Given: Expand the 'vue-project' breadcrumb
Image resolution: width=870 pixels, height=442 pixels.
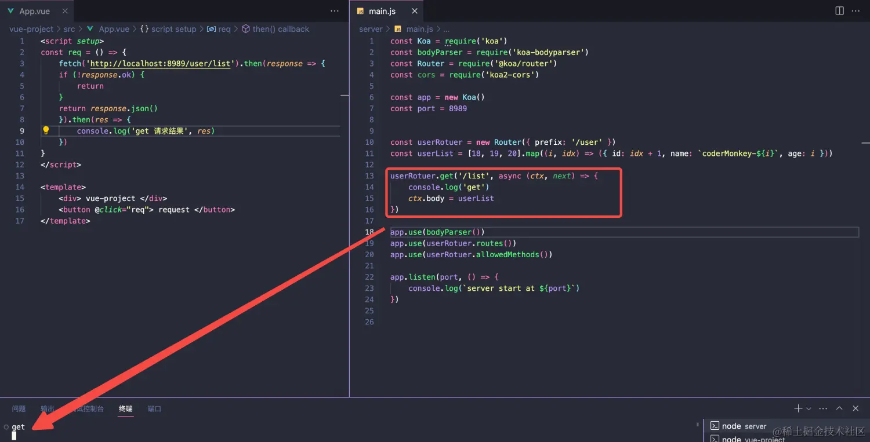Looking at the screenshot, I should tap(31, 29).
